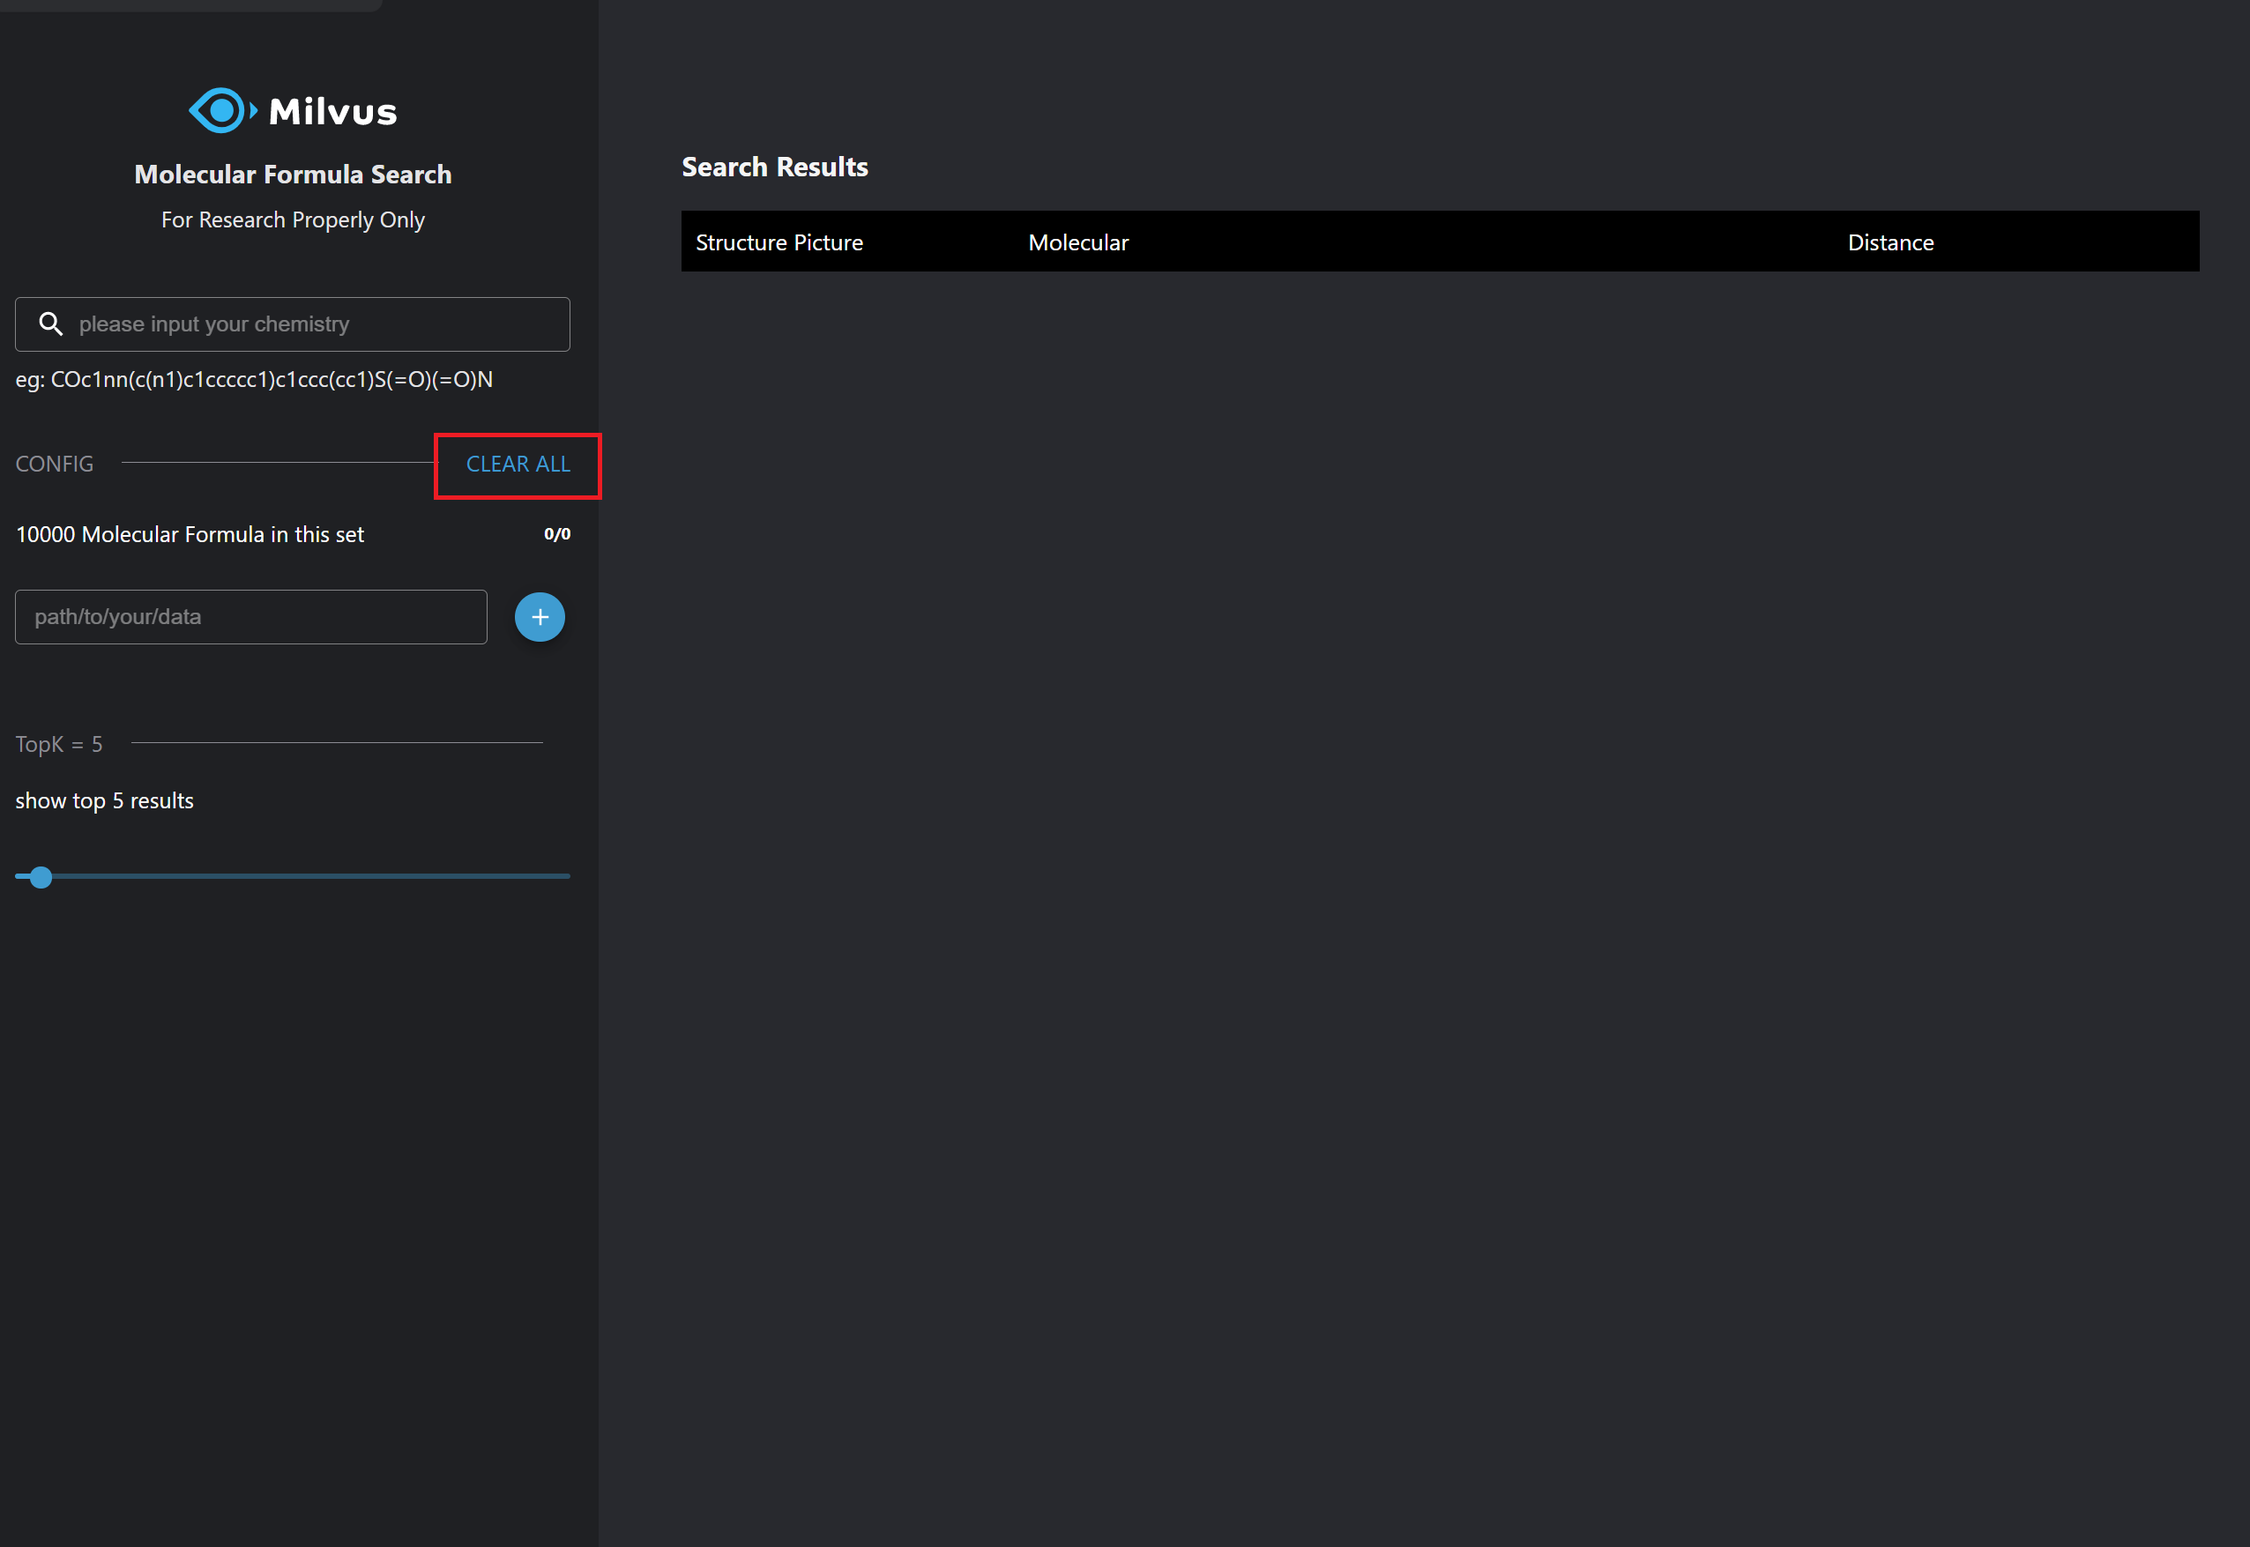Click the Molecular column header

coord(1078,242)
